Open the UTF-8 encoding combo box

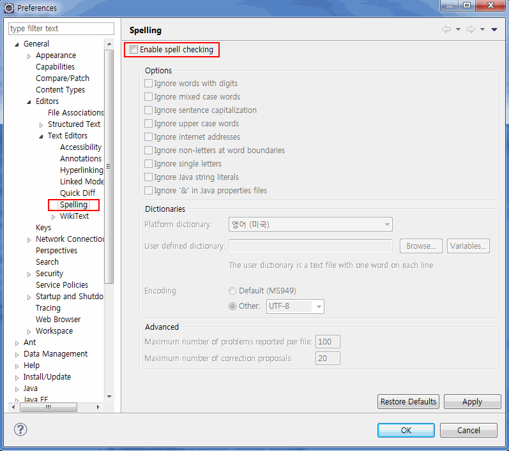(x=295, y=306)
